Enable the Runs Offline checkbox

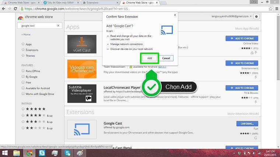23,71
